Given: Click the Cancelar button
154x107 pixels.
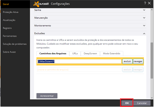Looking at the screenshot, I should (x=142, y=103).
